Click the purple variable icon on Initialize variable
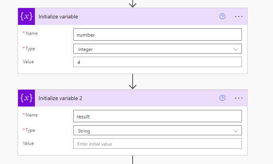 (26, 16)
